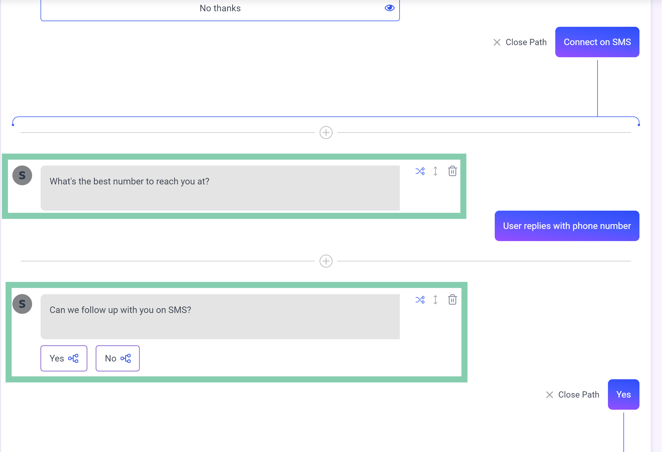Screen dimensions: 662x452
Task: Edit Can we follow up SMS text
Action: tap(220, 317)
